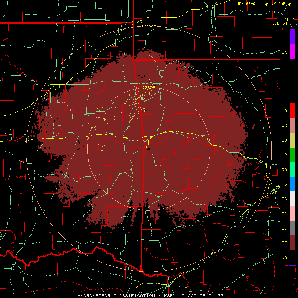Click the WS legend label

(x=284, y=184)
